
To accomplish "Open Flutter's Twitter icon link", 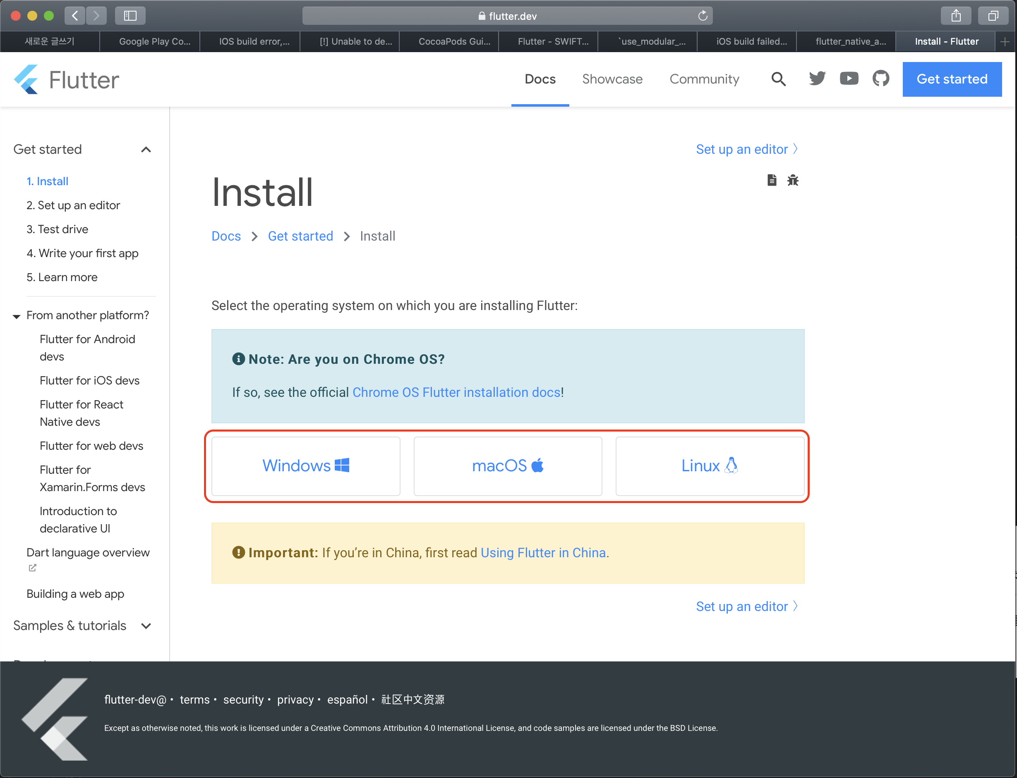I will coord(817,78).
